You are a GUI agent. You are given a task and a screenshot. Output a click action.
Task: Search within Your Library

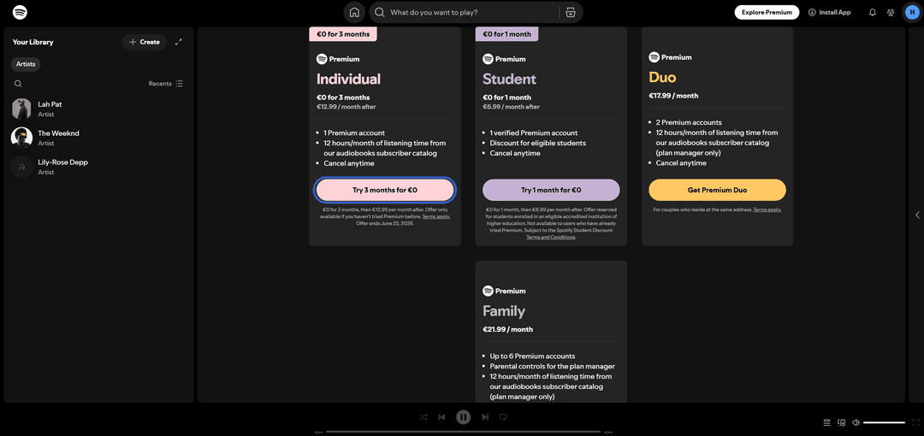point(18,84)
